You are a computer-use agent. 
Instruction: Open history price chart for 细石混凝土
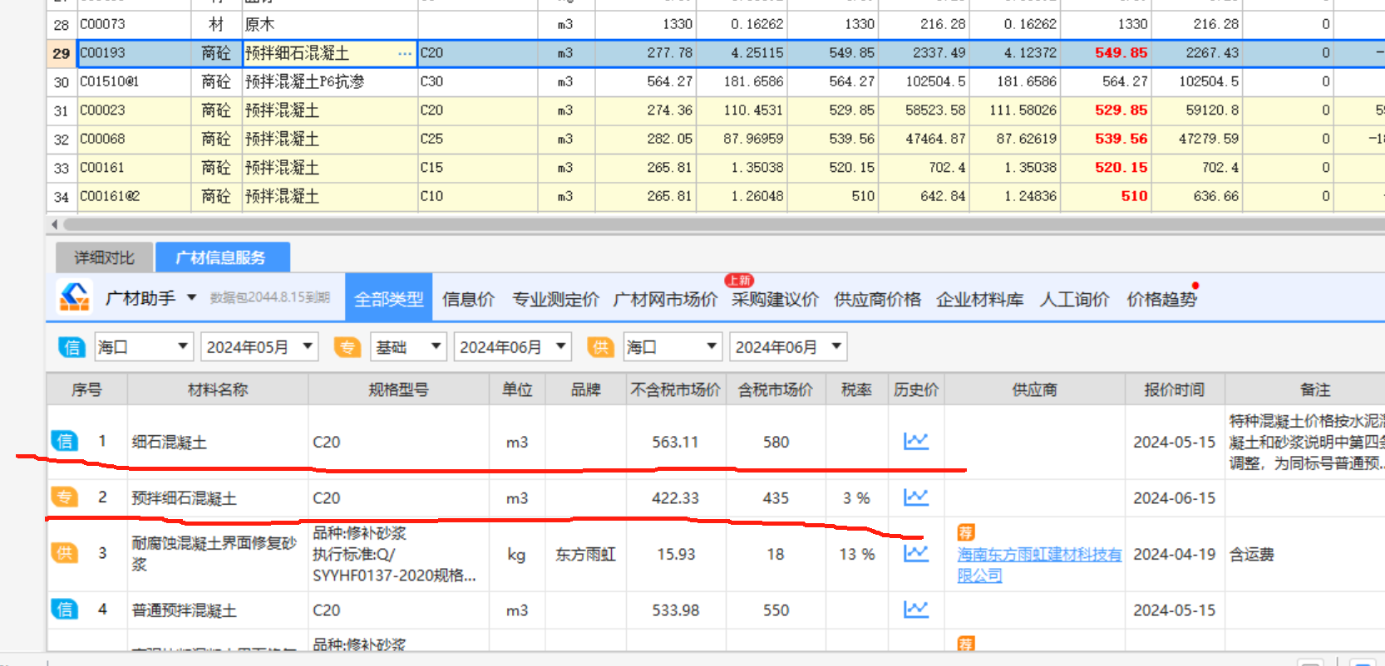coord(915,441)
